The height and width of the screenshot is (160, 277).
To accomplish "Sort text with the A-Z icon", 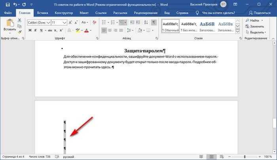I will tap(146, 23).
